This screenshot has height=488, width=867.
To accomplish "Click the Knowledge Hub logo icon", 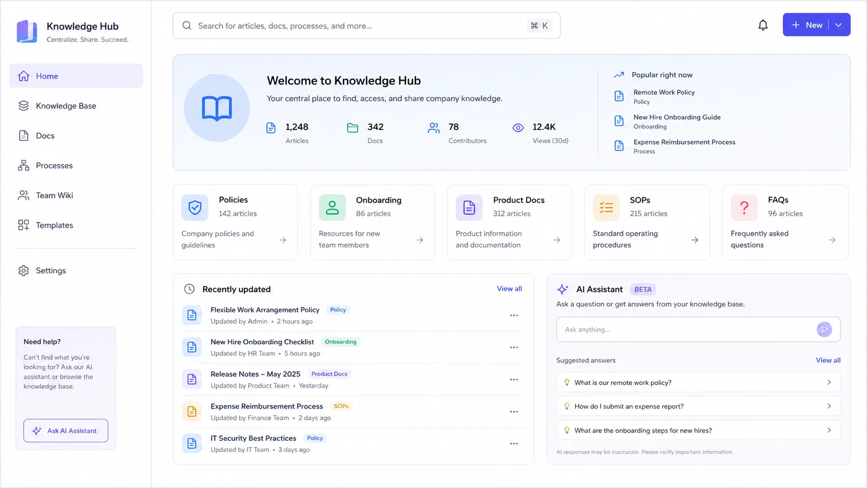I will (x=27, y=31).
